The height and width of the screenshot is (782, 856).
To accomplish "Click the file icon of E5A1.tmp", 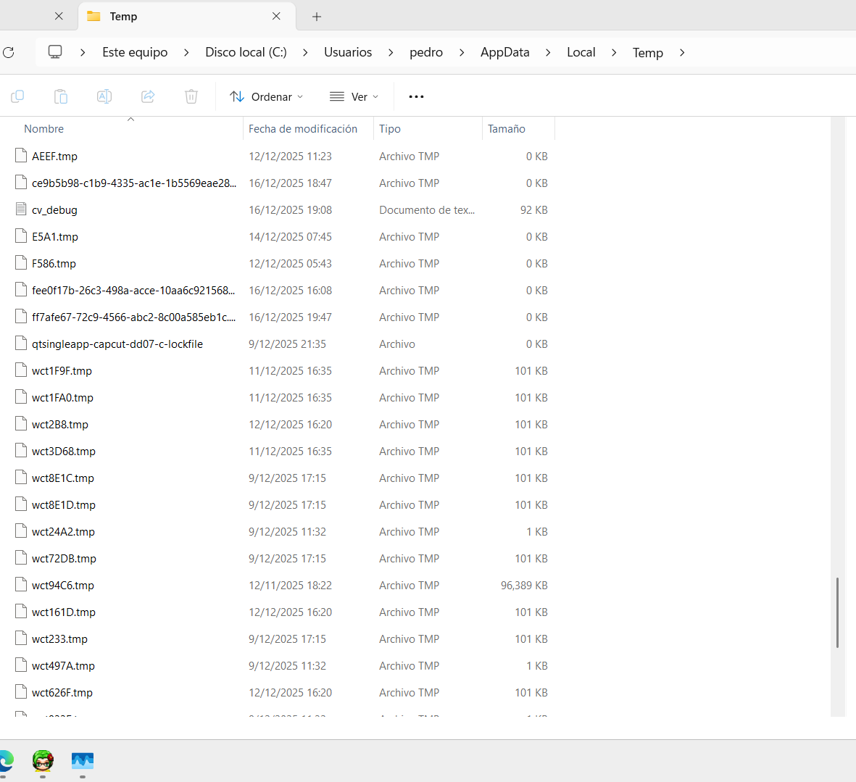I will [x=21, y=236].
